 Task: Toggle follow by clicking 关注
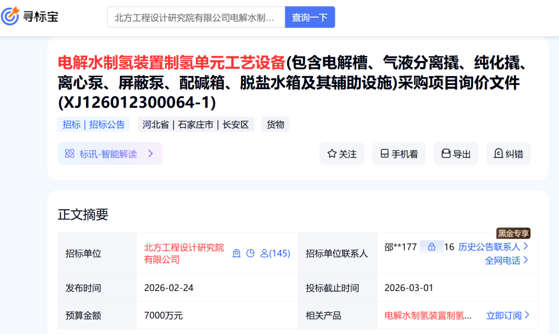[342, 153]
